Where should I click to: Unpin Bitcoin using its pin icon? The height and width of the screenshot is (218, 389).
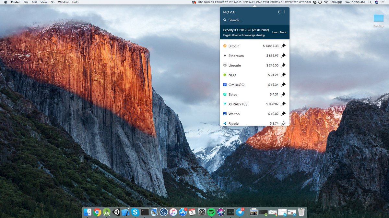click(x=283, y=46)
